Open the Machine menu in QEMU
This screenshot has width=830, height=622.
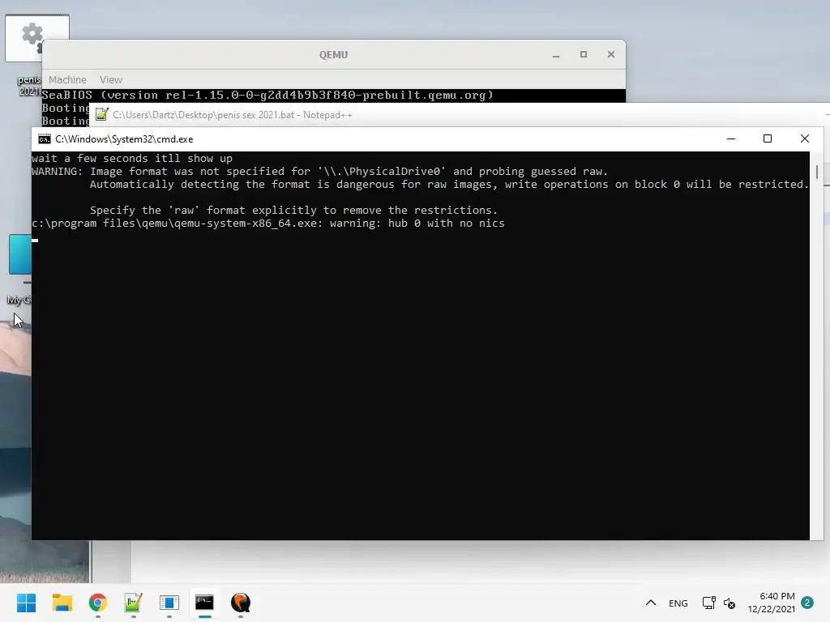(x=67, y=80)
